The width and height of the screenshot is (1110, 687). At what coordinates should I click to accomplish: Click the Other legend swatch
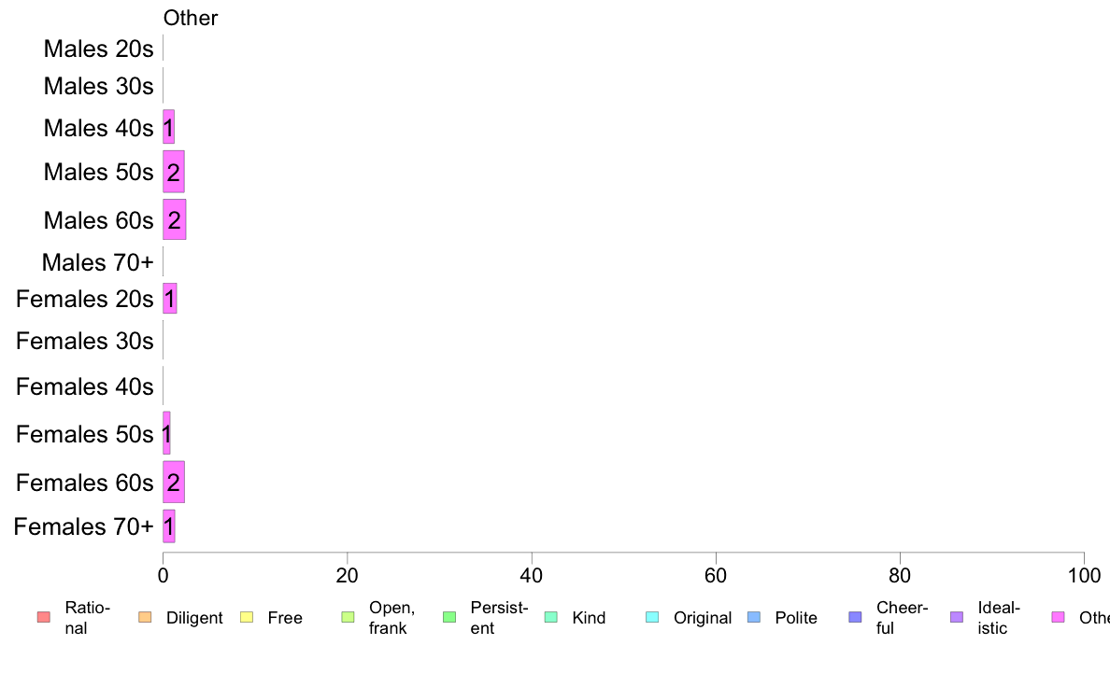click(x=1059, y=618)
